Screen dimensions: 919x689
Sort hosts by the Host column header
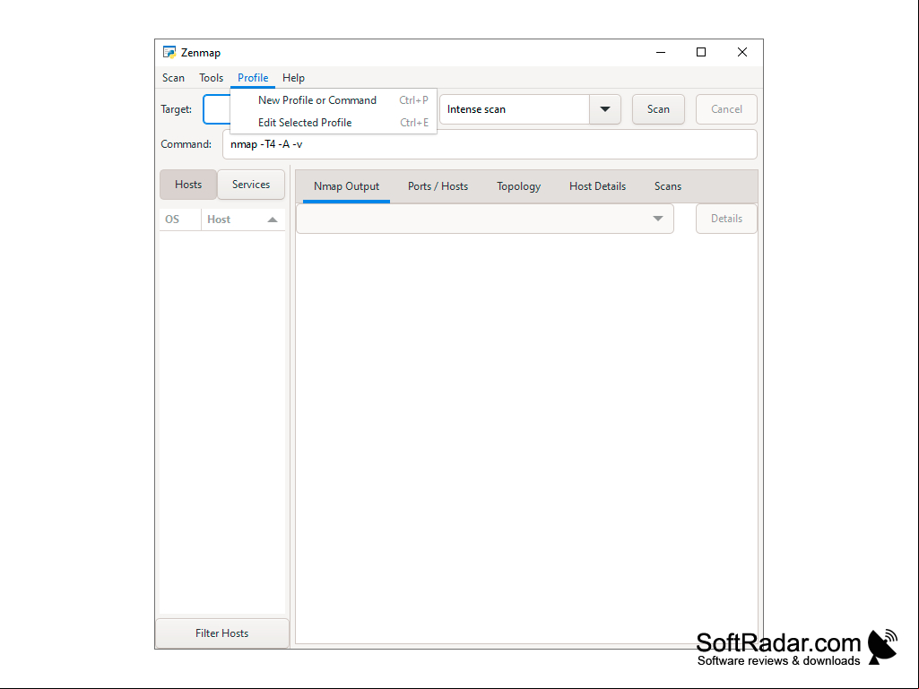click(243, 220)
